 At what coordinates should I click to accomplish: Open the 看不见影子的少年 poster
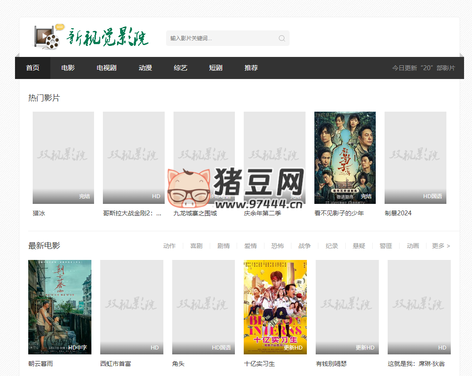click(345, 158)
